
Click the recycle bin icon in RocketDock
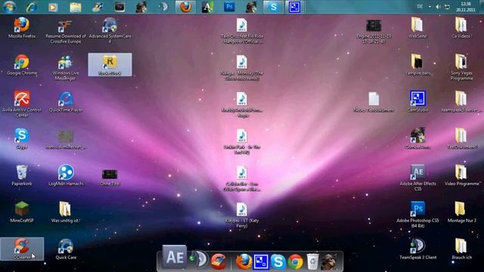pos(312,261)
